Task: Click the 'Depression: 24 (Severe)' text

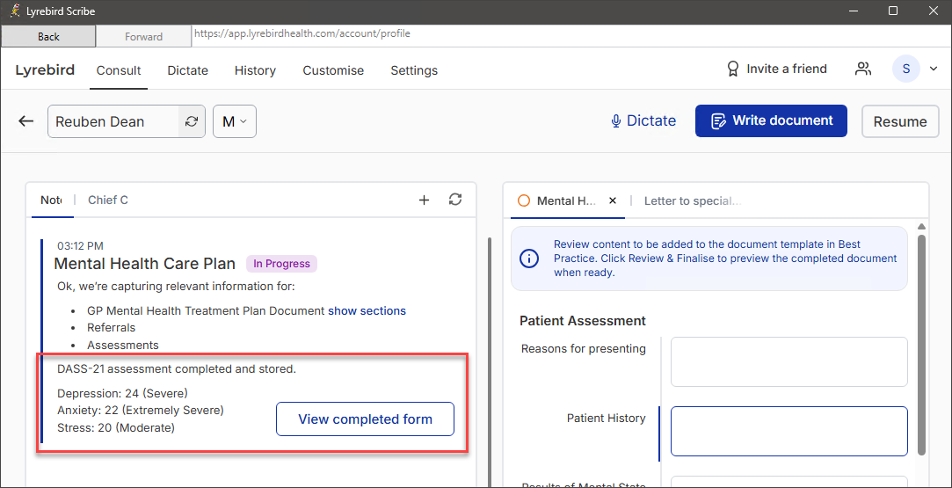Action: coord(123,393)
